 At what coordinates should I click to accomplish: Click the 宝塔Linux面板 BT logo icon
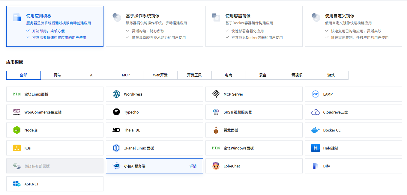pyautogui.click(x=17, y=94)
